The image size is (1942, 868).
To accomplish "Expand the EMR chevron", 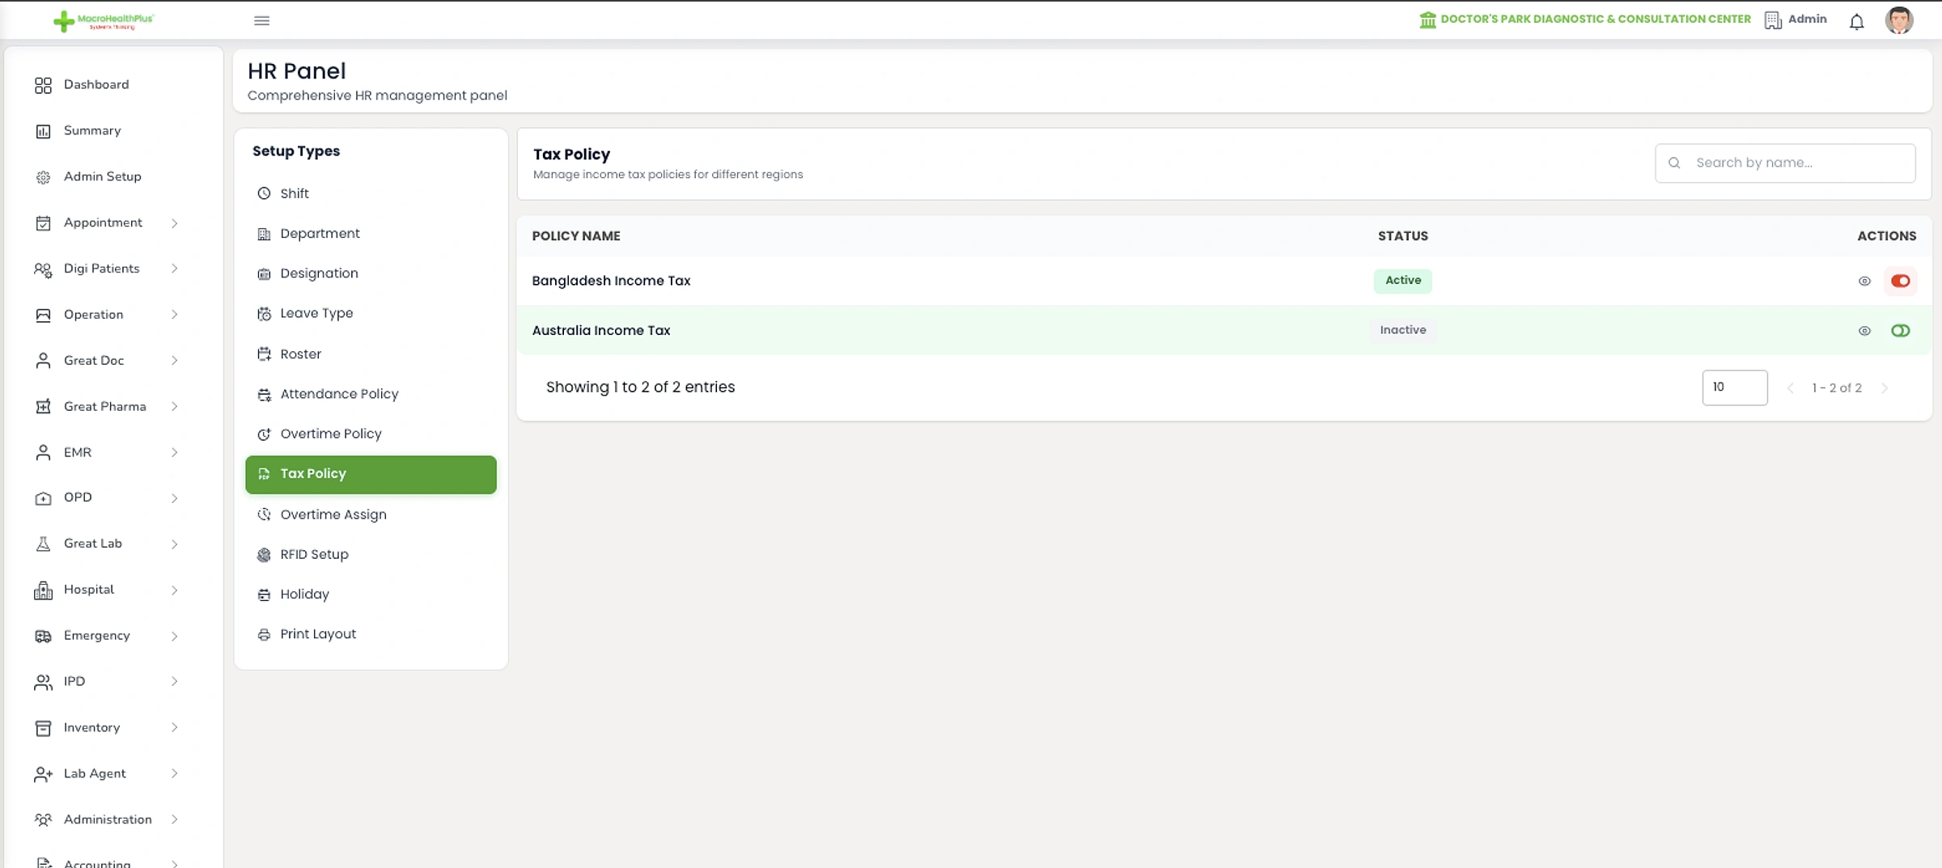I will 174,453.
